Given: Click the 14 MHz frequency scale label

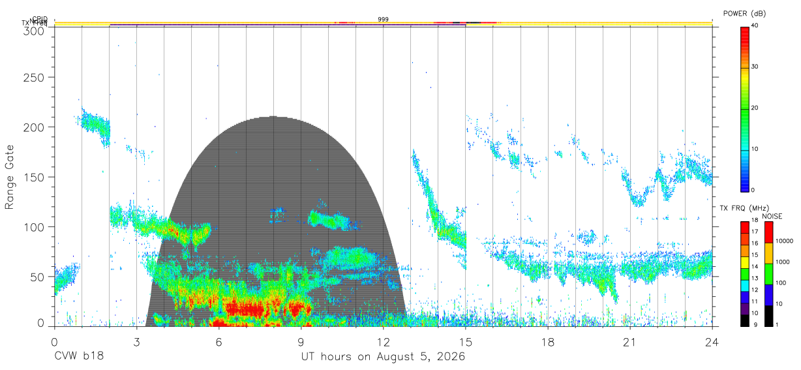Looking at the screenshot, I should (x=754, y=266).
